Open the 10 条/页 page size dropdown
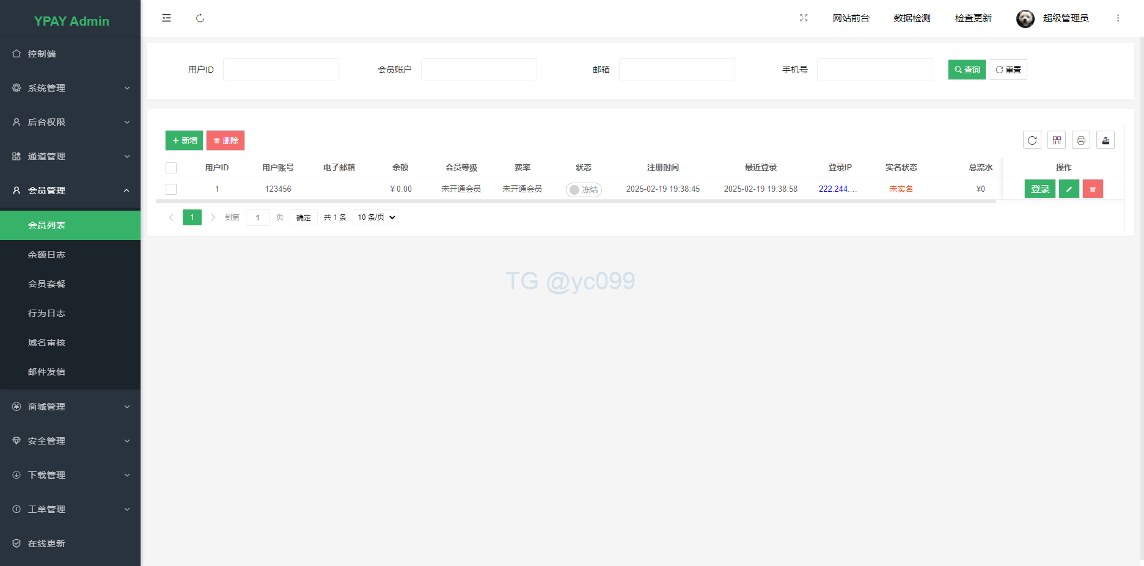 (375, 217)
